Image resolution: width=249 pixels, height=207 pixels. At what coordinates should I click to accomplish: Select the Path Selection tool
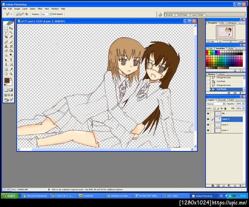pyautogui.click(x=6, y=60)
